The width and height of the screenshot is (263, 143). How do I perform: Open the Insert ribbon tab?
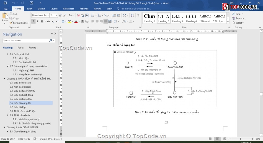click(29, 9)
